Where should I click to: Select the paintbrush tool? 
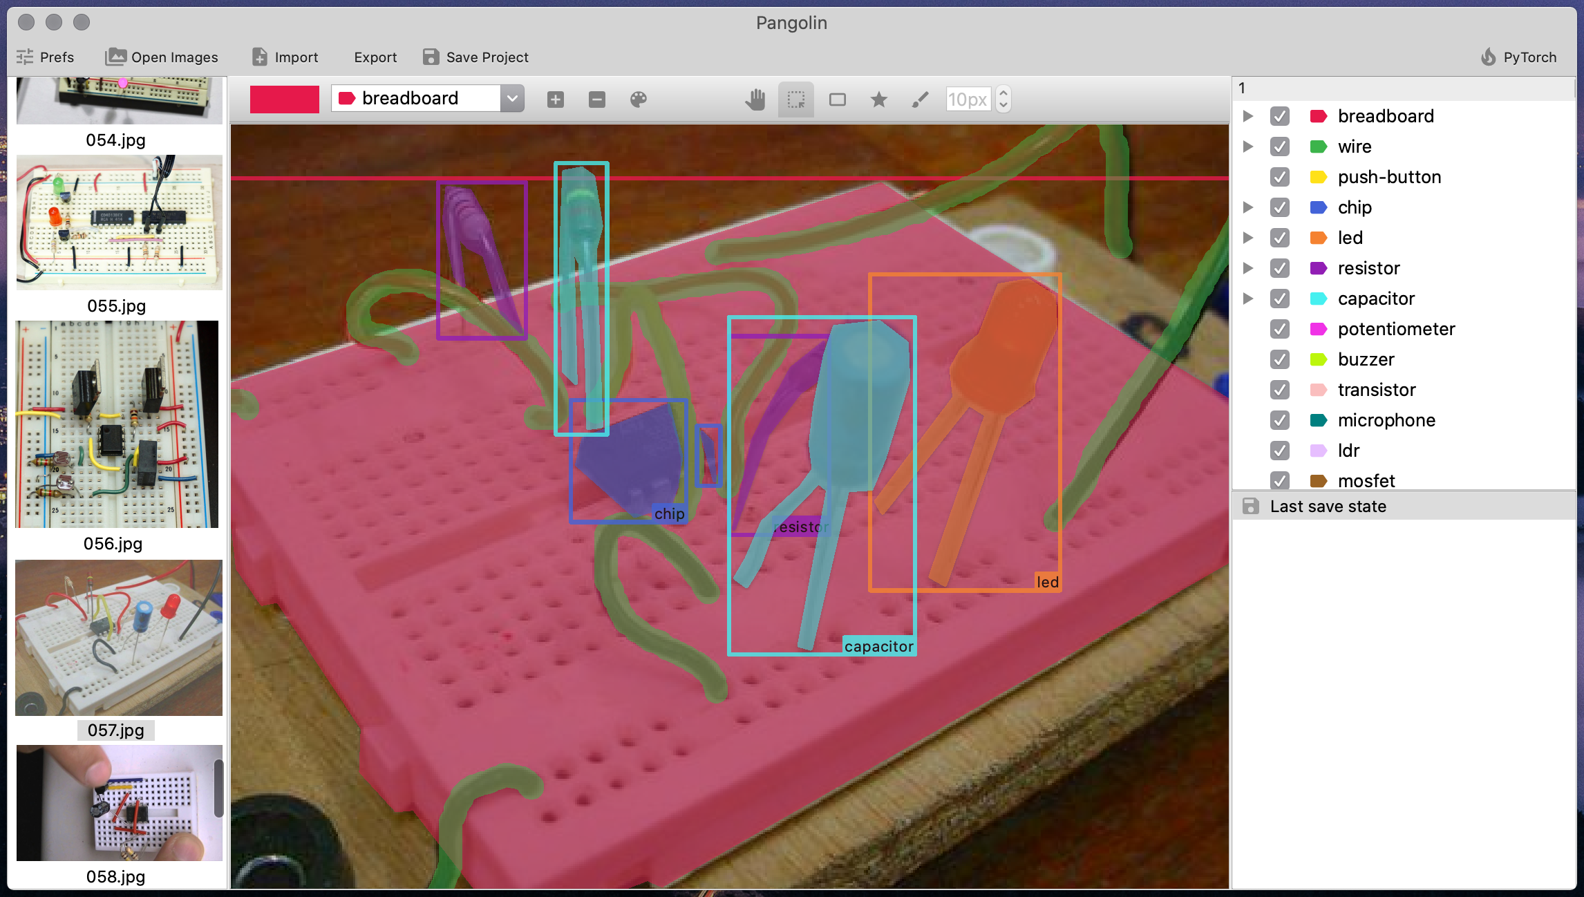[920, 100]
